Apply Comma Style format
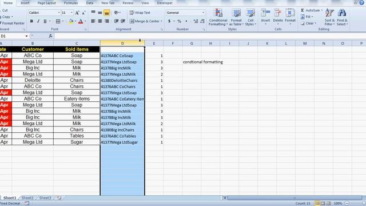The width and height of the screenshot is (366, 206). (x=186, y=21)
